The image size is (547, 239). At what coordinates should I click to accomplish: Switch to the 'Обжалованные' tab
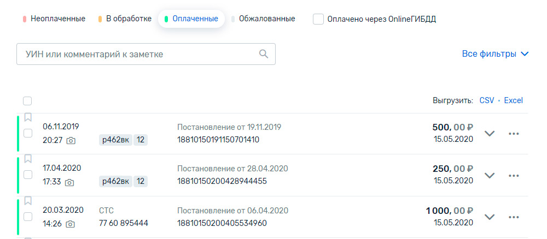click(x=264, y=19)
